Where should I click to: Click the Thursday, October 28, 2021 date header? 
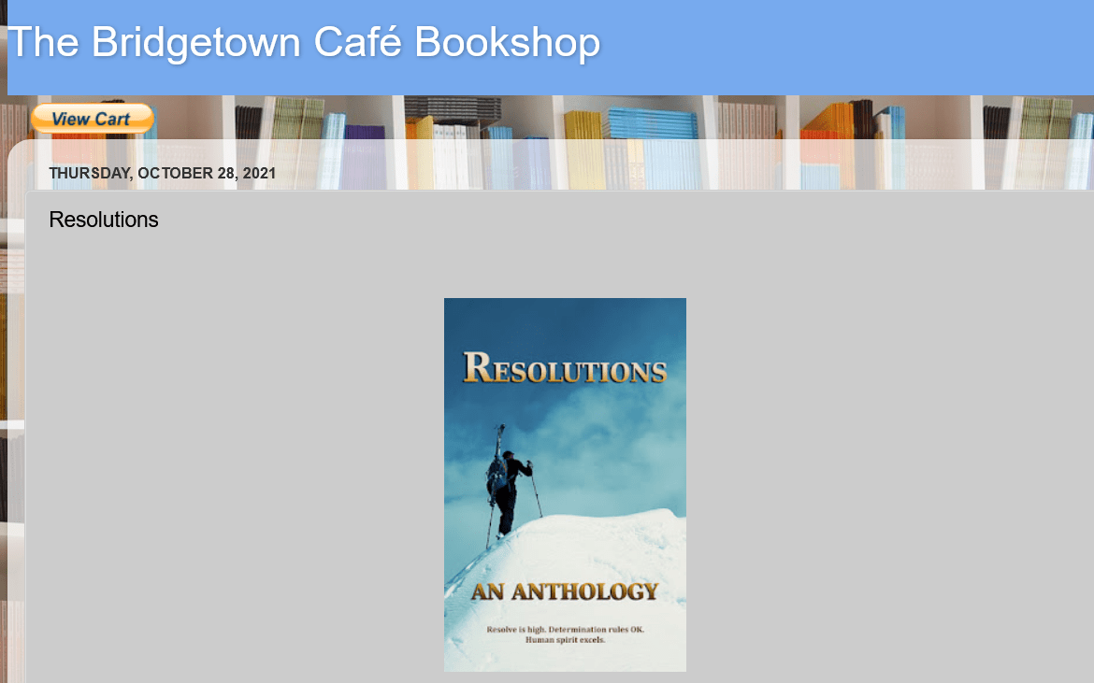(162, 173)
